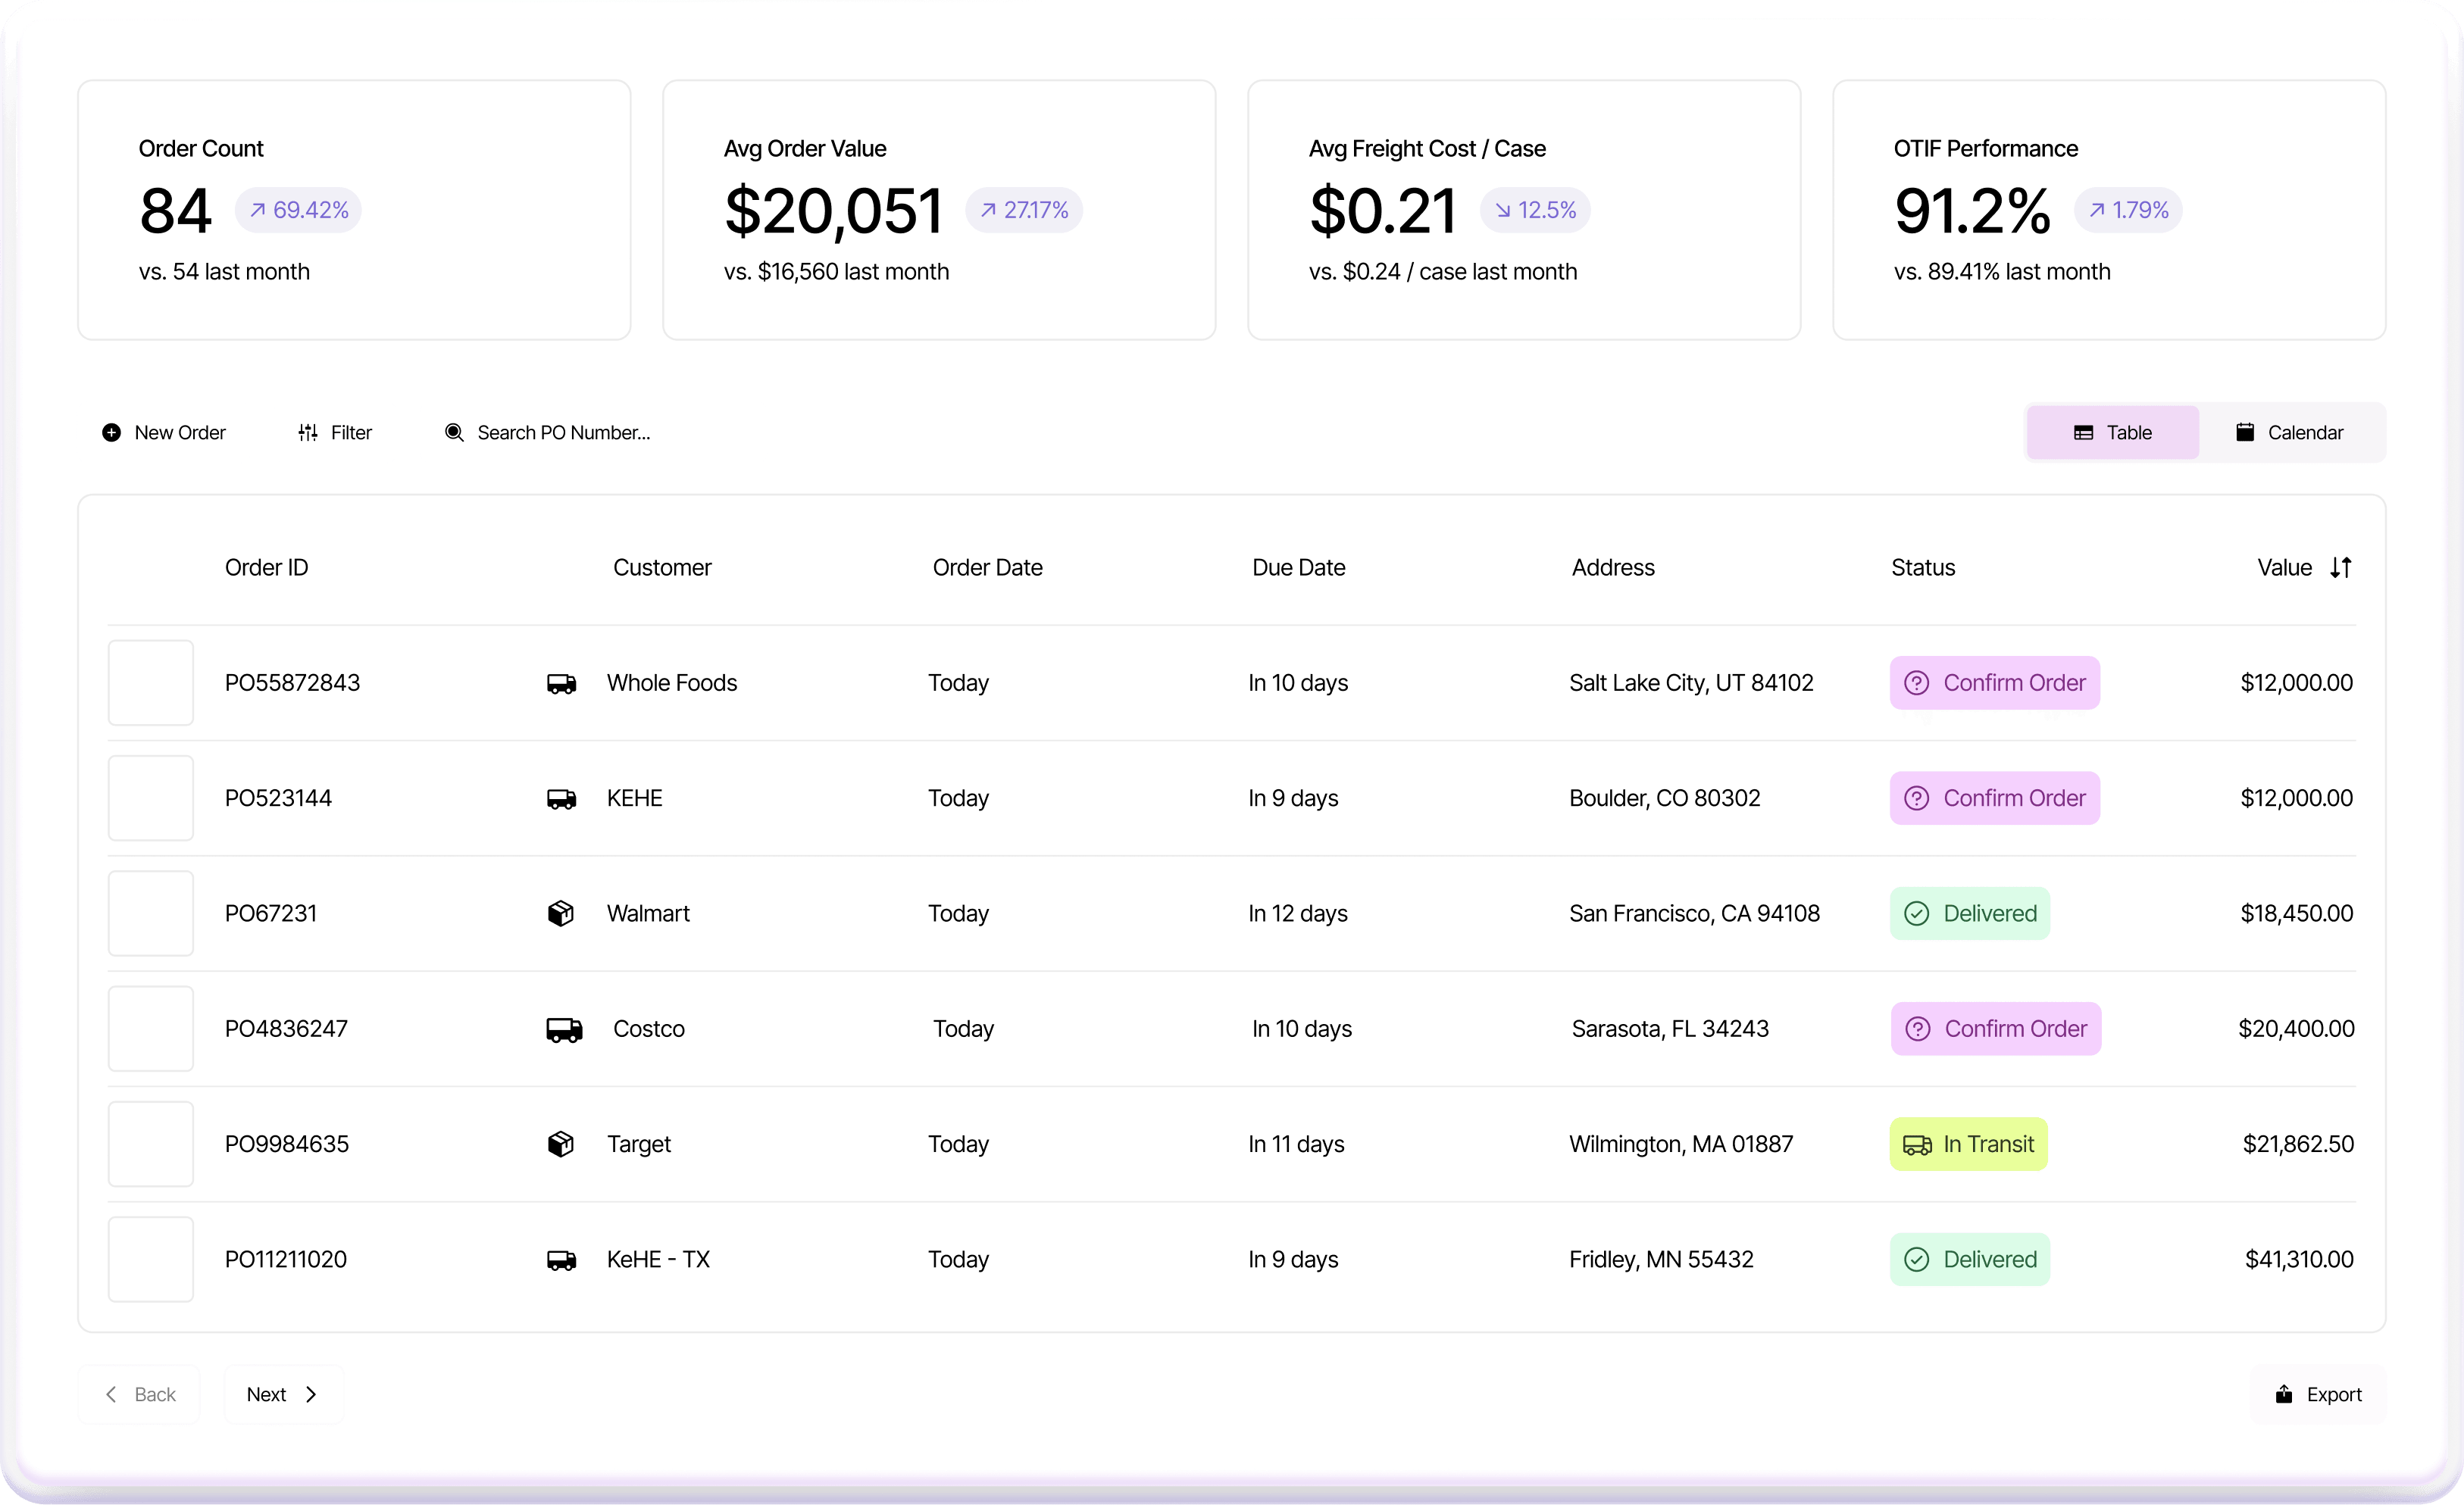Click the truck icon in Target's In Transit badge

[1918, 1144]
